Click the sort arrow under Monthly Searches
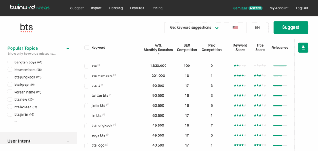Viewport: 318px width, 151px height. pyautogui.click(x=158, y=54)
